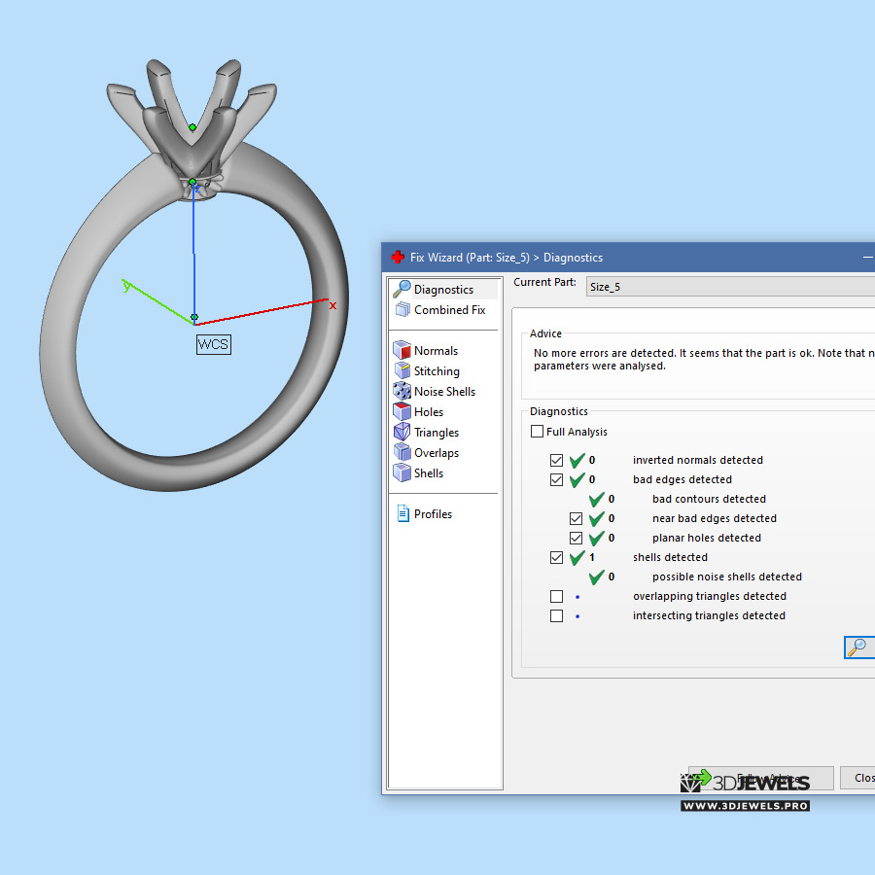Screen dimensions: 875x875
Task: Open the Triangles page
Action: click(x=436, y=433)
